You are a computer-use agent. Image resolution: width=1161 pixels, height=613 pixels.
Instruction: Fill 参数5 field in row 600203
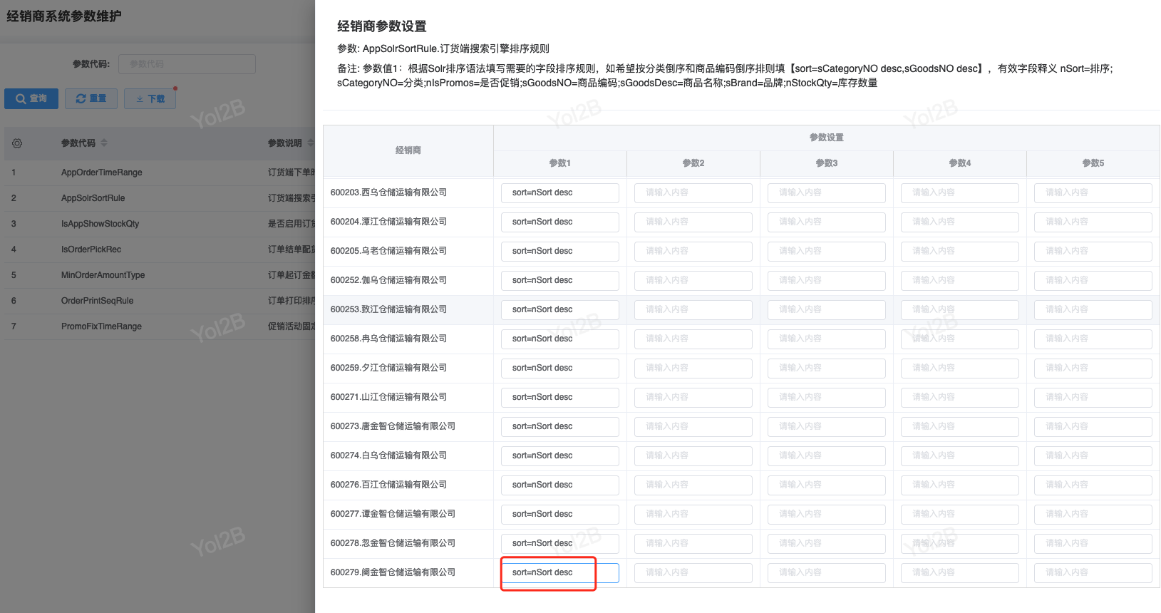click(x=1093, y=193)
